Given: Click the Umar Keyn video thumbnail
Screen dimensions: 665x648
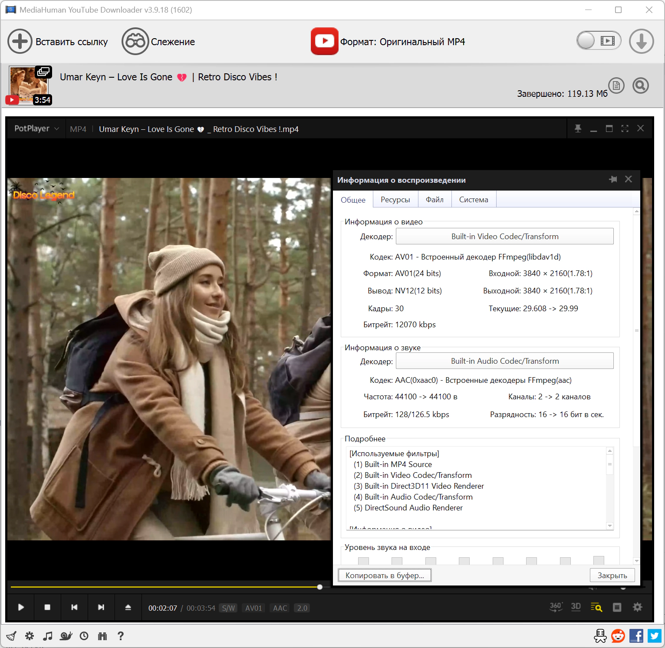Looking at the screenshot, I should (29, 85).
